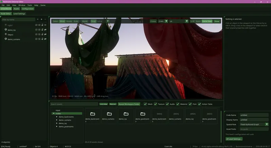Viewport: 271px width, 148px height.
Task: Uncheck the Audio asset filter checkbox
Action: click(167, 104)
